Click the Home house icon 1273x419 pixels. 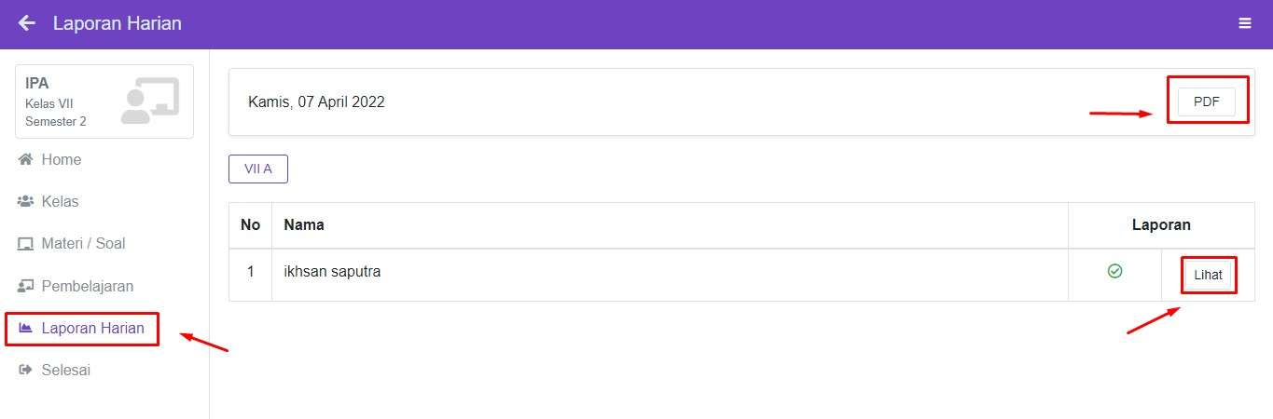(x=26, y=160)
